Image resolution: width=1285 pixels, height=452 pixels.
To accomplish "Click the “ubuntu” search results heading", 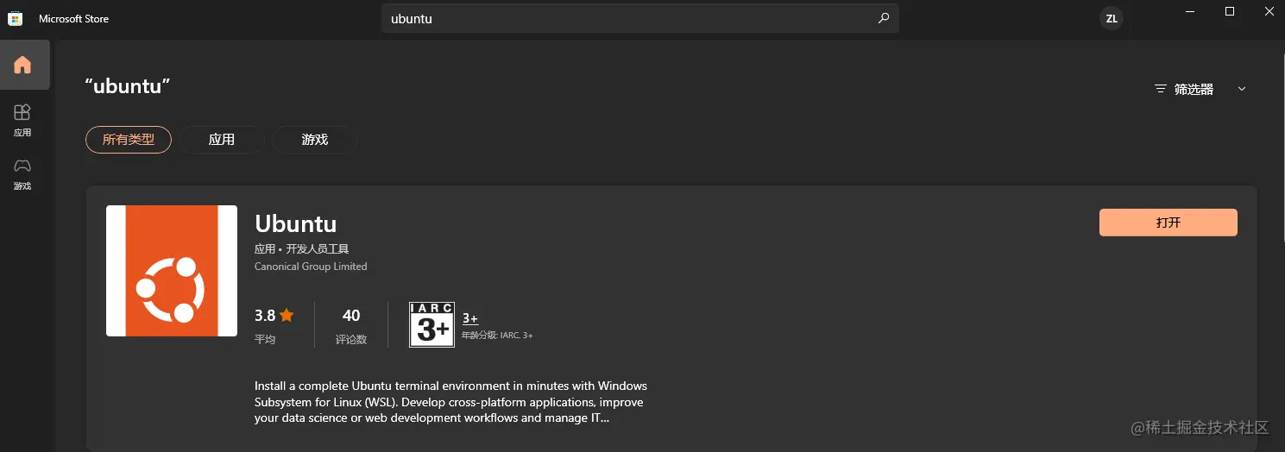I will tap(128, 85).
